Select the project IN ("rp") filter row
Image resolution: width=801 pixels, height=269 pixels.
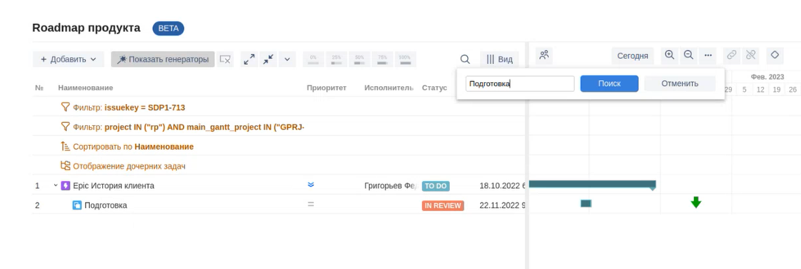[278, 127]
